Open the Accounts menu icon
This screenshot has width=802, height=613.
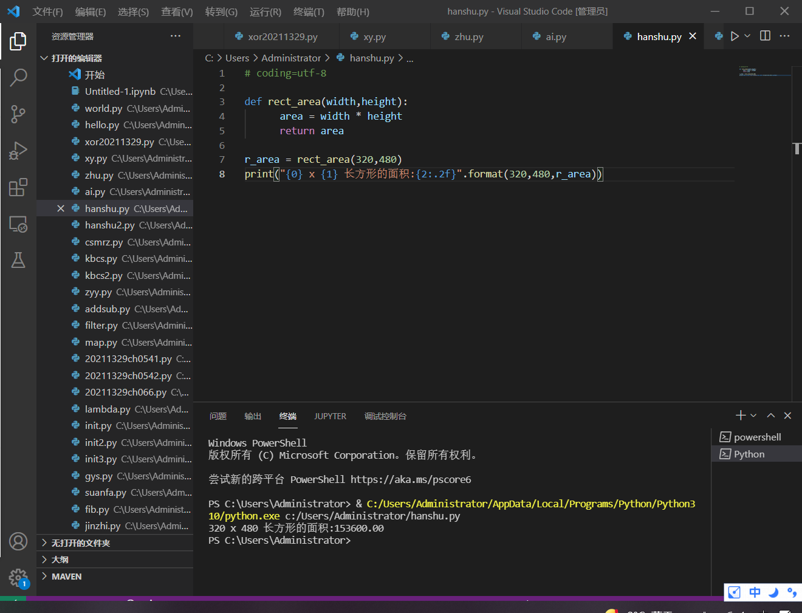pyautogui.click(x=18, y=541)
